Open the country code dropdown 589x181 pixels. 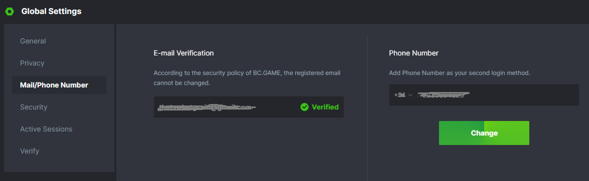point(403,95)
